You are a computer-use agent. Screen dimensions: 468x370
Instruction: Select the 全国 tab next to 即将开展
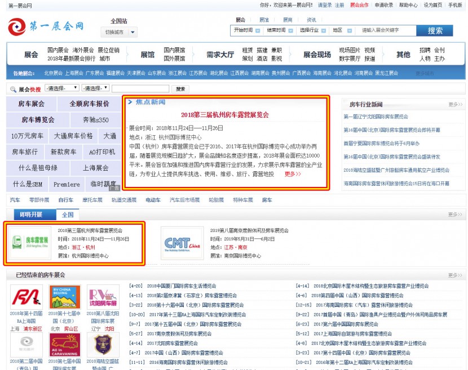tap(68, 215)
